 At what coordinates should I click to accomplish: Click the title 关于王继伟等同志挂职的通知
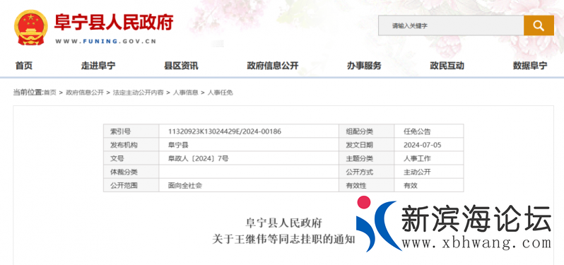click(x=283, y=240)
